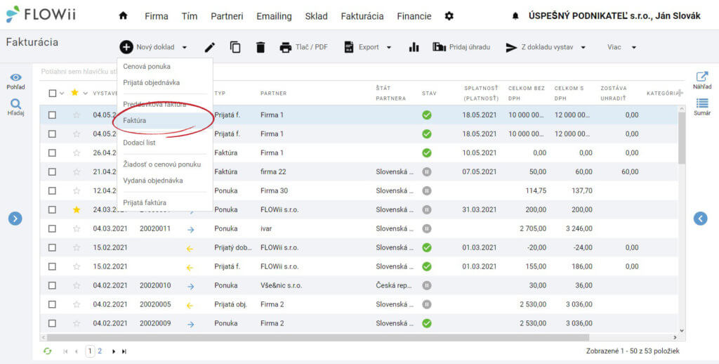Select Faktúra from the dropdown menu

coord(165,120)
